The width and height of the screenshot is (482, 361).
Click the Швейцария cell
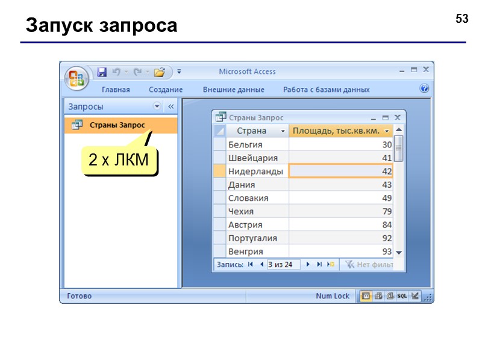tap(257, 158)
